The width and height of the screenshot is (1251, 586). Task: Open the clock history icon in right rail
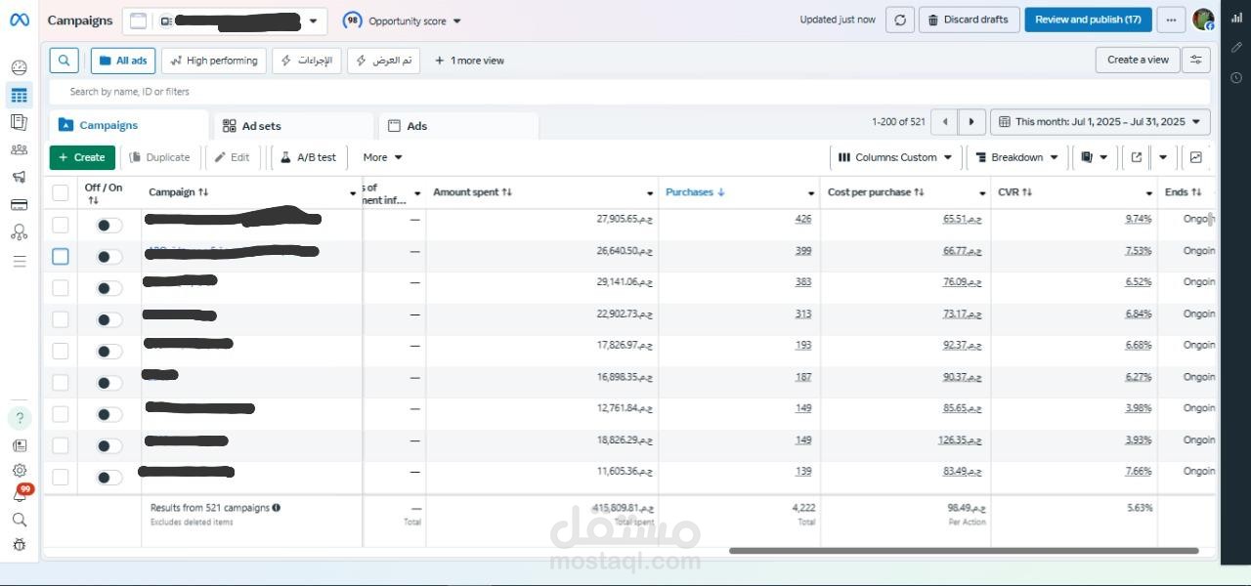pyautogui.click(x=1236, y=77)
